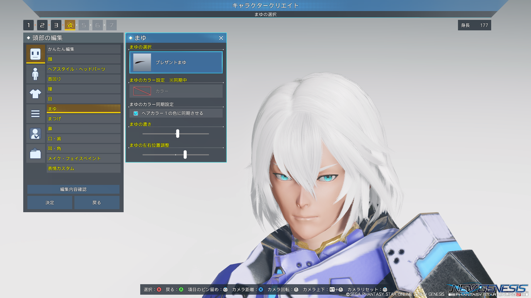The image size is (531, 298).
Task: Open the folder icon category
Action: (35, 154)
